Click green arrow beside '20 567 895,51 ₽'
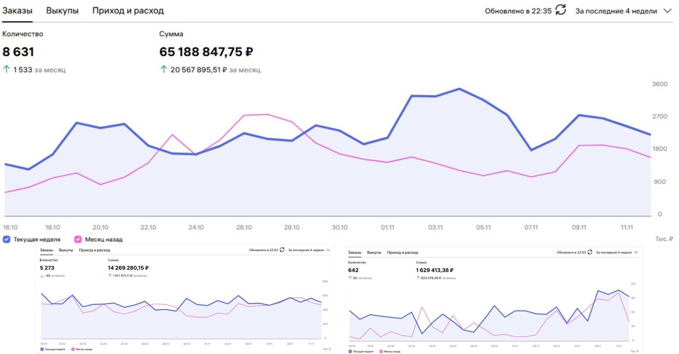679x354 pixels. click(163, 69)
